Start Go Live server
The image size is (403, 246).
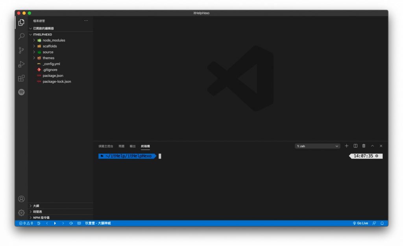tap(360, 223)
